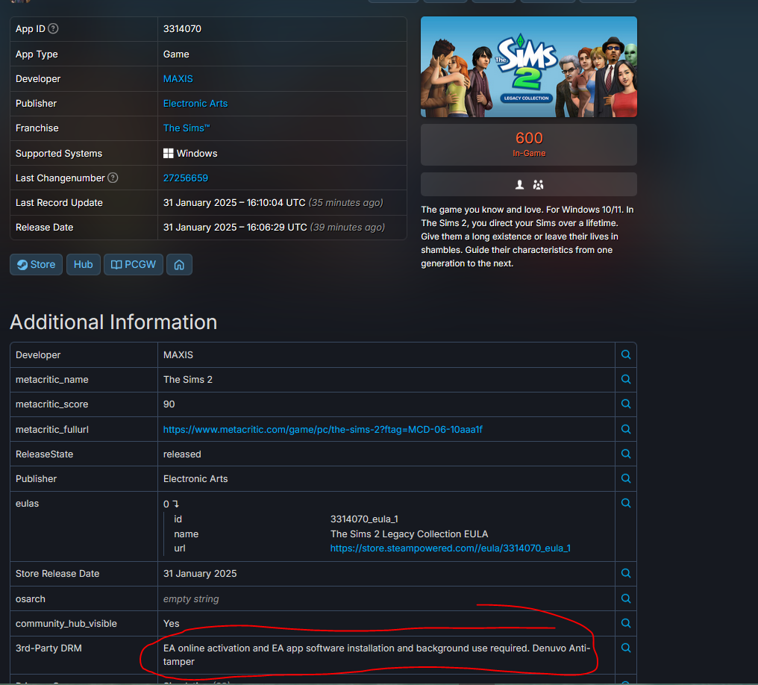Click the home icon button
The height and width of the screenshot is (685, 758).
(x=179, y=264)
